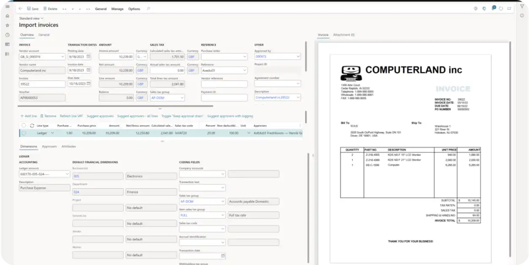Image resolution: width=529 pixels, height=265 pixels.
Task: Click the Actual sales tax amount field
Action: coord(167,70)
